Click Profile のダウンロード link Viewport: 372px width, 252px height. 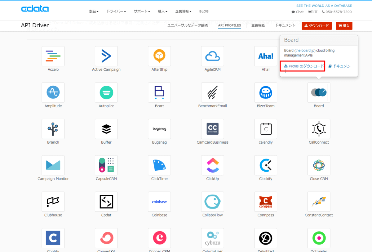click(304, 66)
